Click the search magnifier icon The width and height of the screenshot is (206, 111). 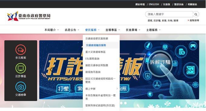pyautogui.click(x=196, y=14)
